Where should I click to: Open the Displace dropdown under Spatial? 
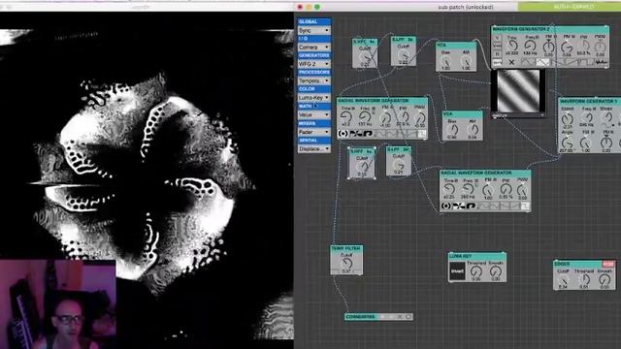tap(314, 148)
